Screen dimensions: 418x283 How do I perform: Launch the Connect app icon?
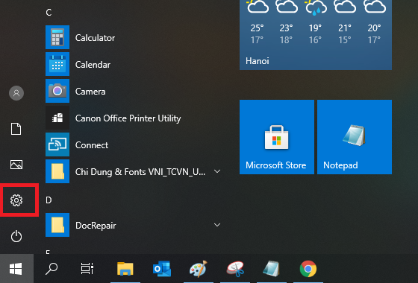[57, 144]
